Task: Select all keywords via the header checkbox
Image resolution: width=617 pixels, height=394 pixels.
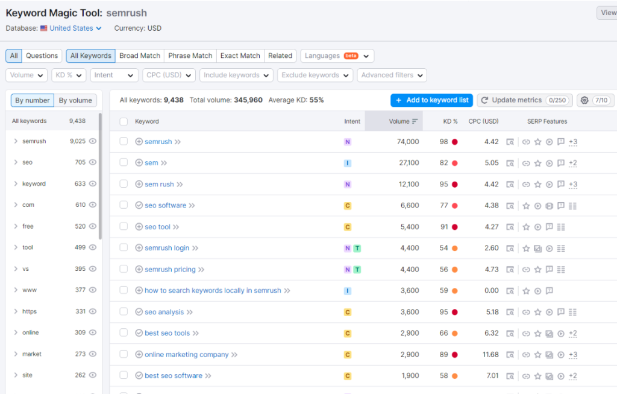Action: 124,121
